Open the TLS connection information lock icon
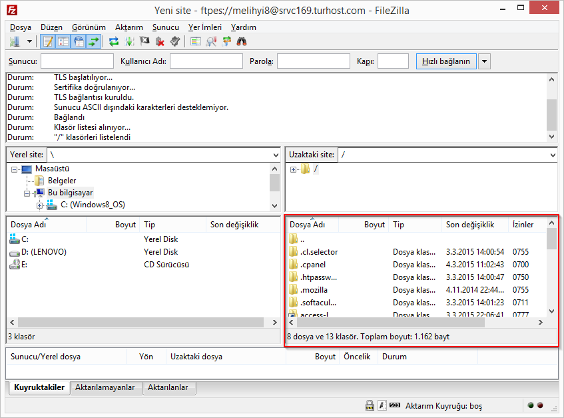The image size is (564, 418). [x=370, y=405]
